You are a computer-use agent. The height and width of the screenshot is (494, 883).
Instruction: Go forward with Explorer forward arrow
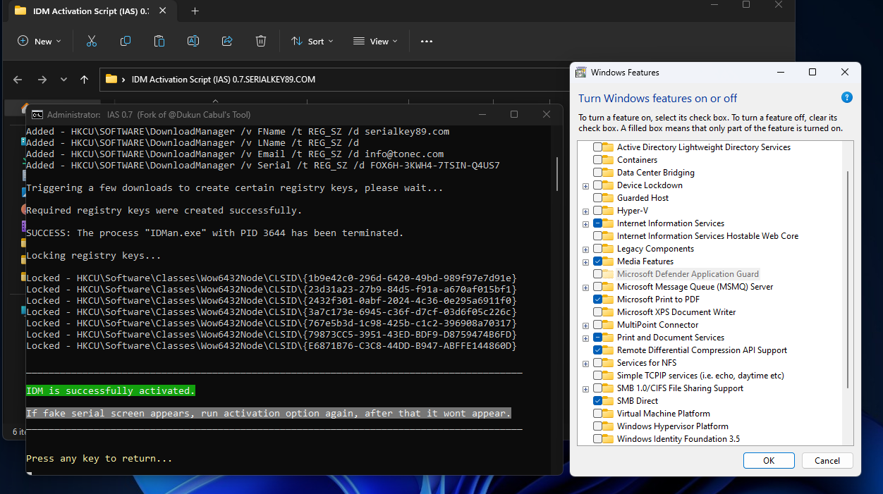[42, 80]
